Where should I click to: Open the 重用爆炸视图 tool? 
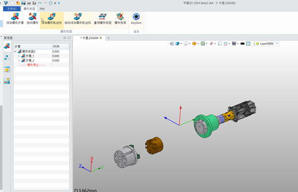click(103, 18)
